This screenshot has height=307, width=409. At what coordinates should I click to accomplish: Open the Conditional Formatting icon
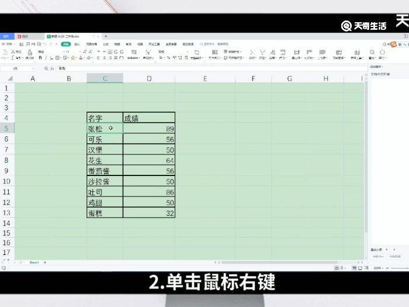point(214,53)
